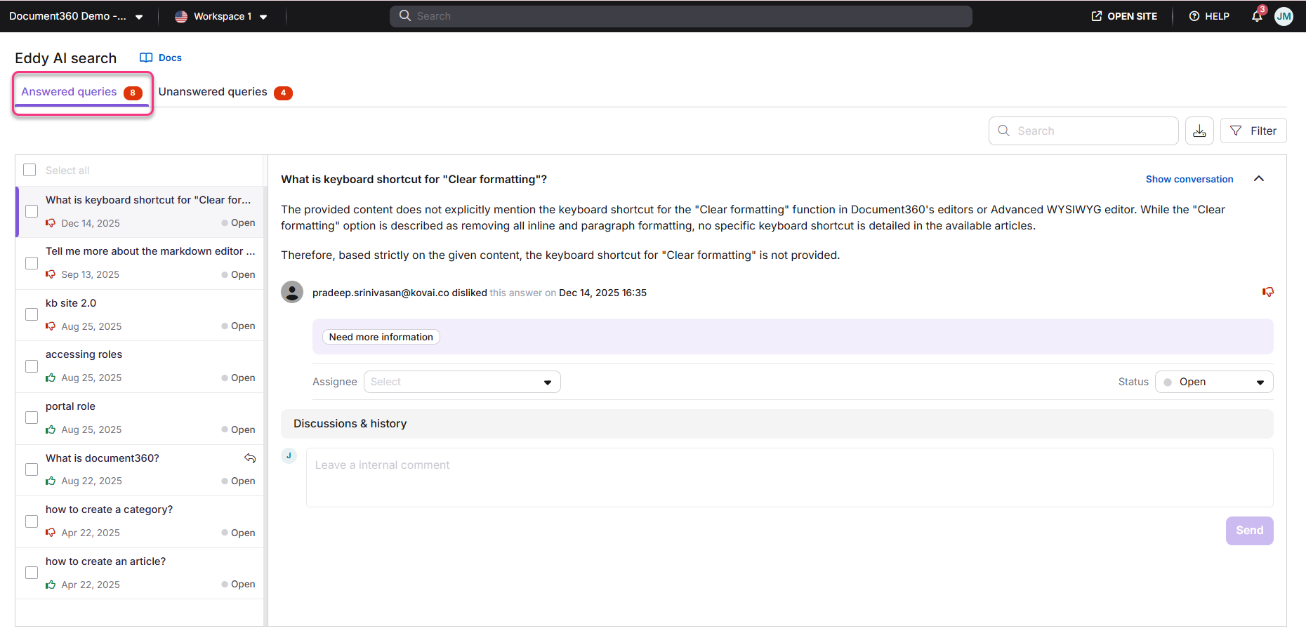
Task: Open the Assignee Select dropdown
Action: [461, 381]
